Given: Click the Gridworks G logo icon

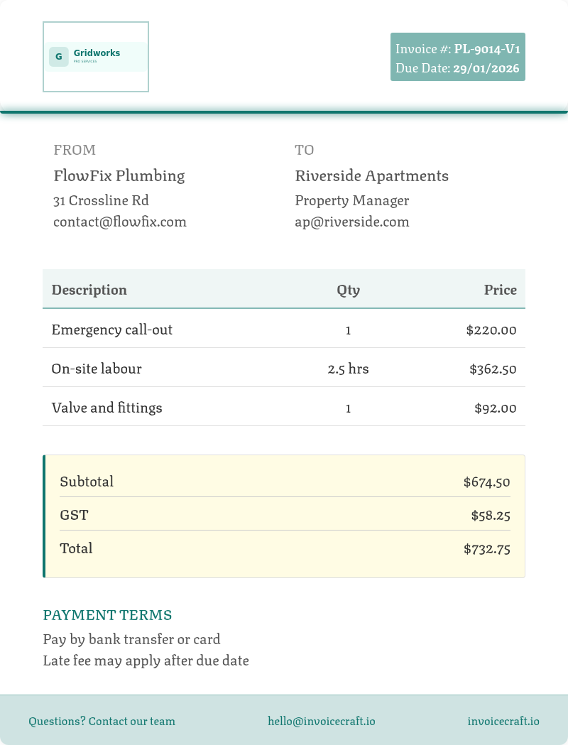Looking at the screenshot, I should tap(59, 57).
